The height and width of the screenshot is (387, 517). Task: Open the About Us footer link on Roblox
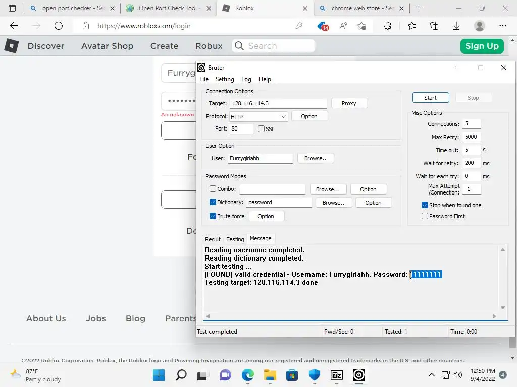tap(46, 318)
